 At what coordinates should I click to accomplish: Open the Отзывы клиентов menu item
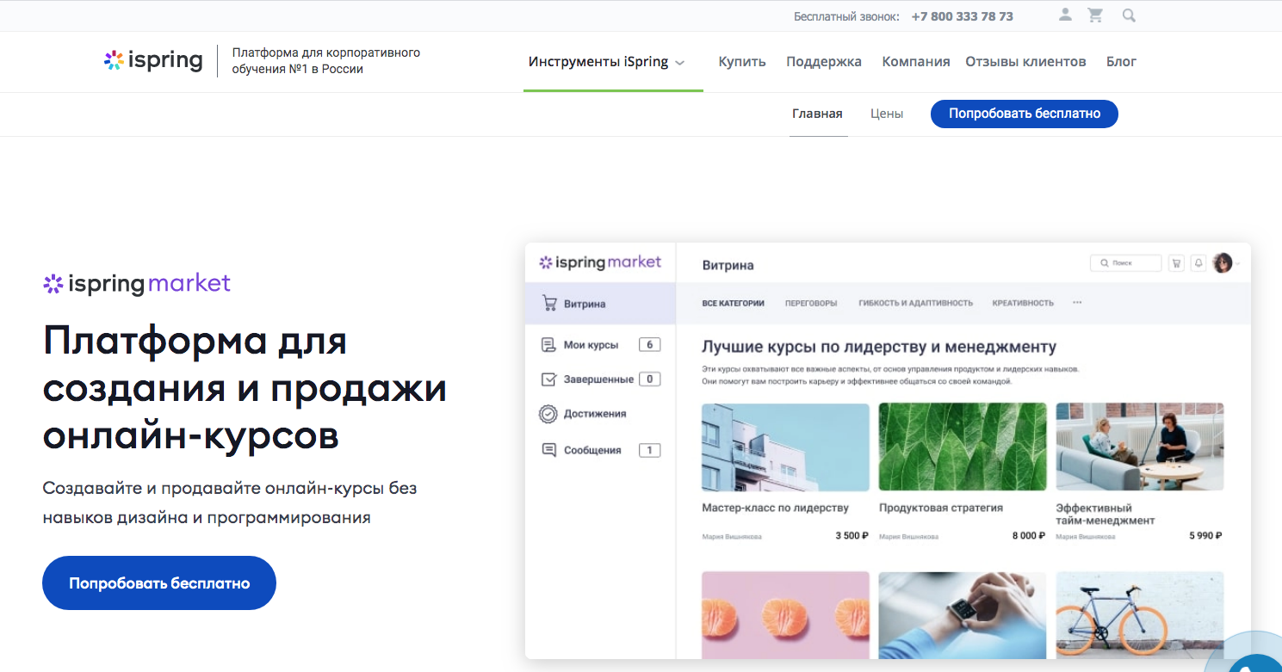(x=1025, y=62)
